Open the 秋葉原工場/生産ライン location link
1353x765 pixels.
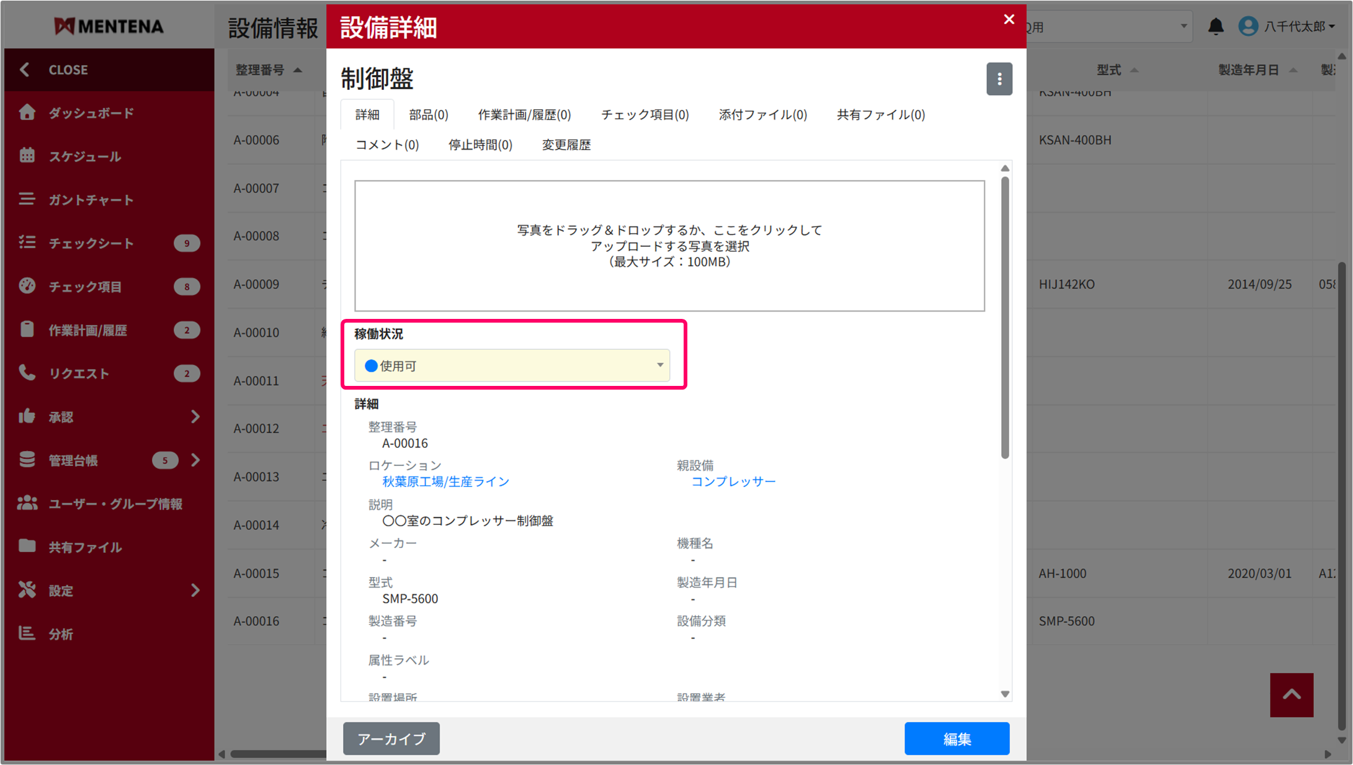click(x=445, y=481)
